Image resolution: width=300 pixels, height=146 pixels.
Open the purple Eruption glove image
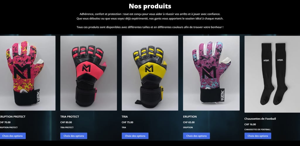tap(211, 73)
